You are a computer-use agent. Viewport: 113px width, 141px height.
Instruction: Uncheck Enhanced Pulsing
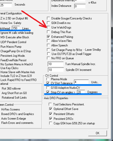coord(48,37)
